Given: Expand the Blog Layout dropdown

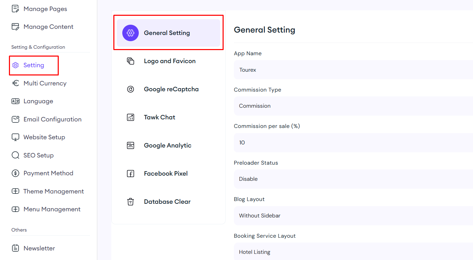Looking at the screenshot, I should pyautogui.click(x=353, y=216).
